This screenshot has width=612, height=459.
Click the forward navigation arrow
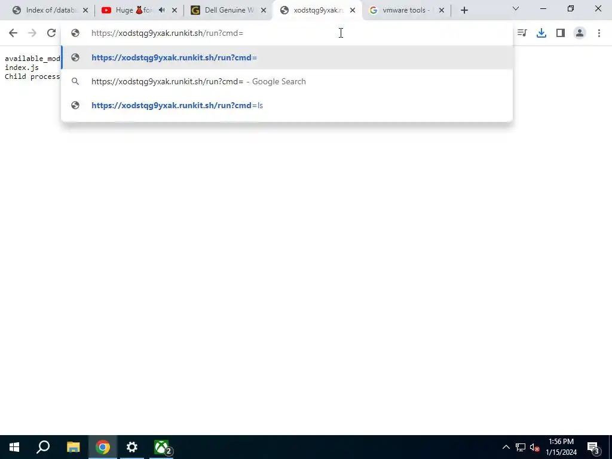tap(32, 33)
